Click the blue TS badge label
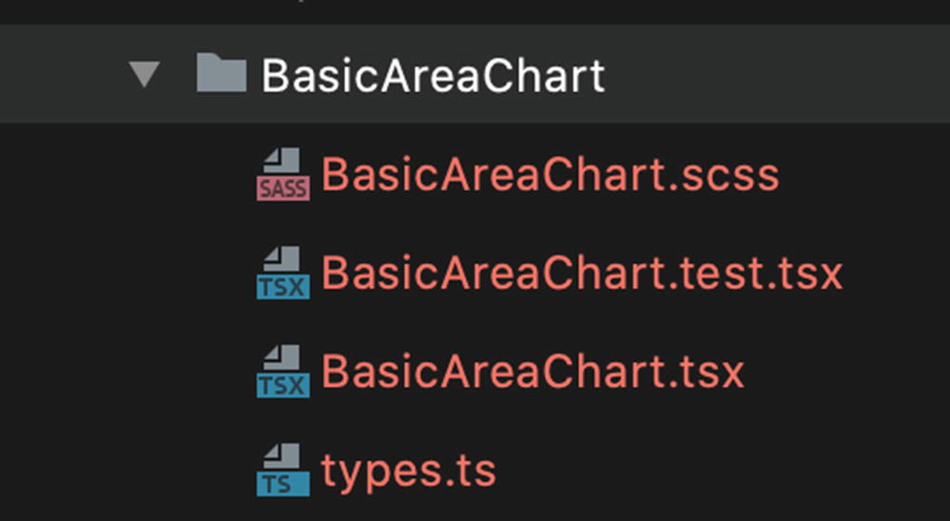Viewport: 950px width, 521px height. tap(282, 484)
